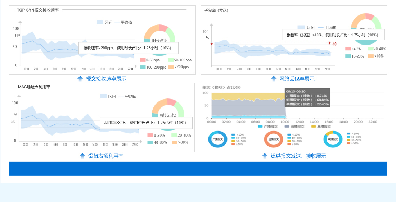Image resolution: width=396 pixels, height=202 pixels.
Task: Toggle the 单播报文 legend in the area chart
Action: tap(321, 127)
